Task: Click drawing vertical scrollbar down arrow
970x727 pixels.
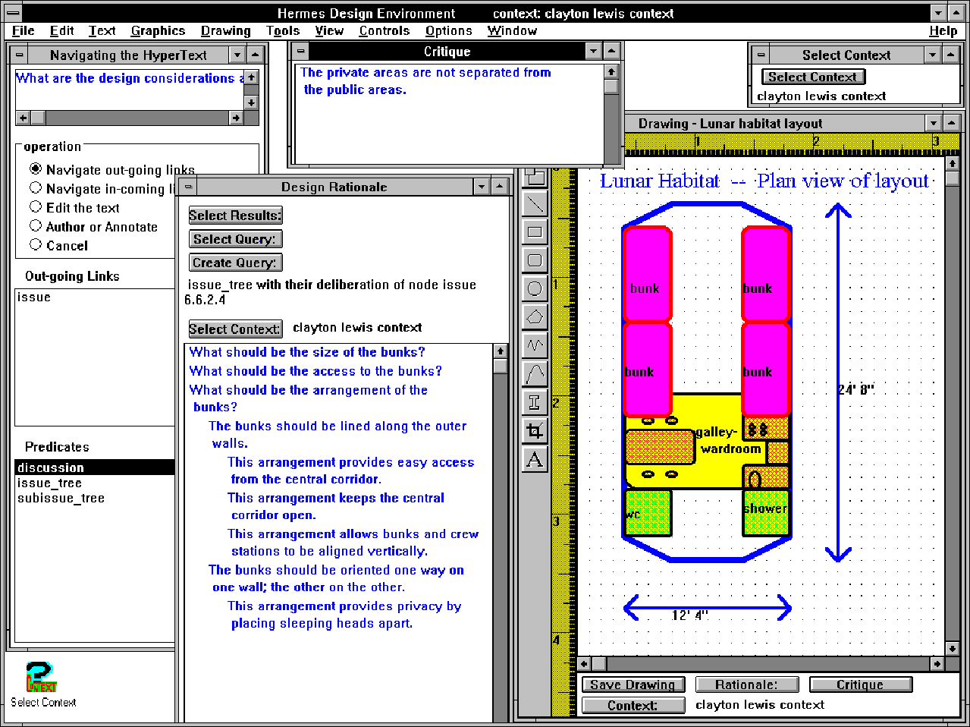Action: [x=953, y=648]
